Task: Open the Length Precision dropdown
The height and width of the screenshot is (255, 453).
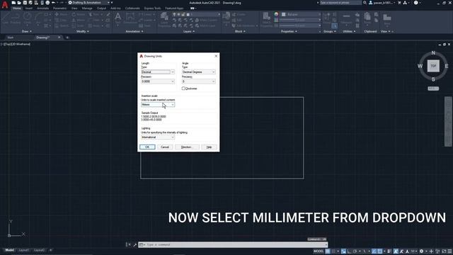Action: (158, 81)
